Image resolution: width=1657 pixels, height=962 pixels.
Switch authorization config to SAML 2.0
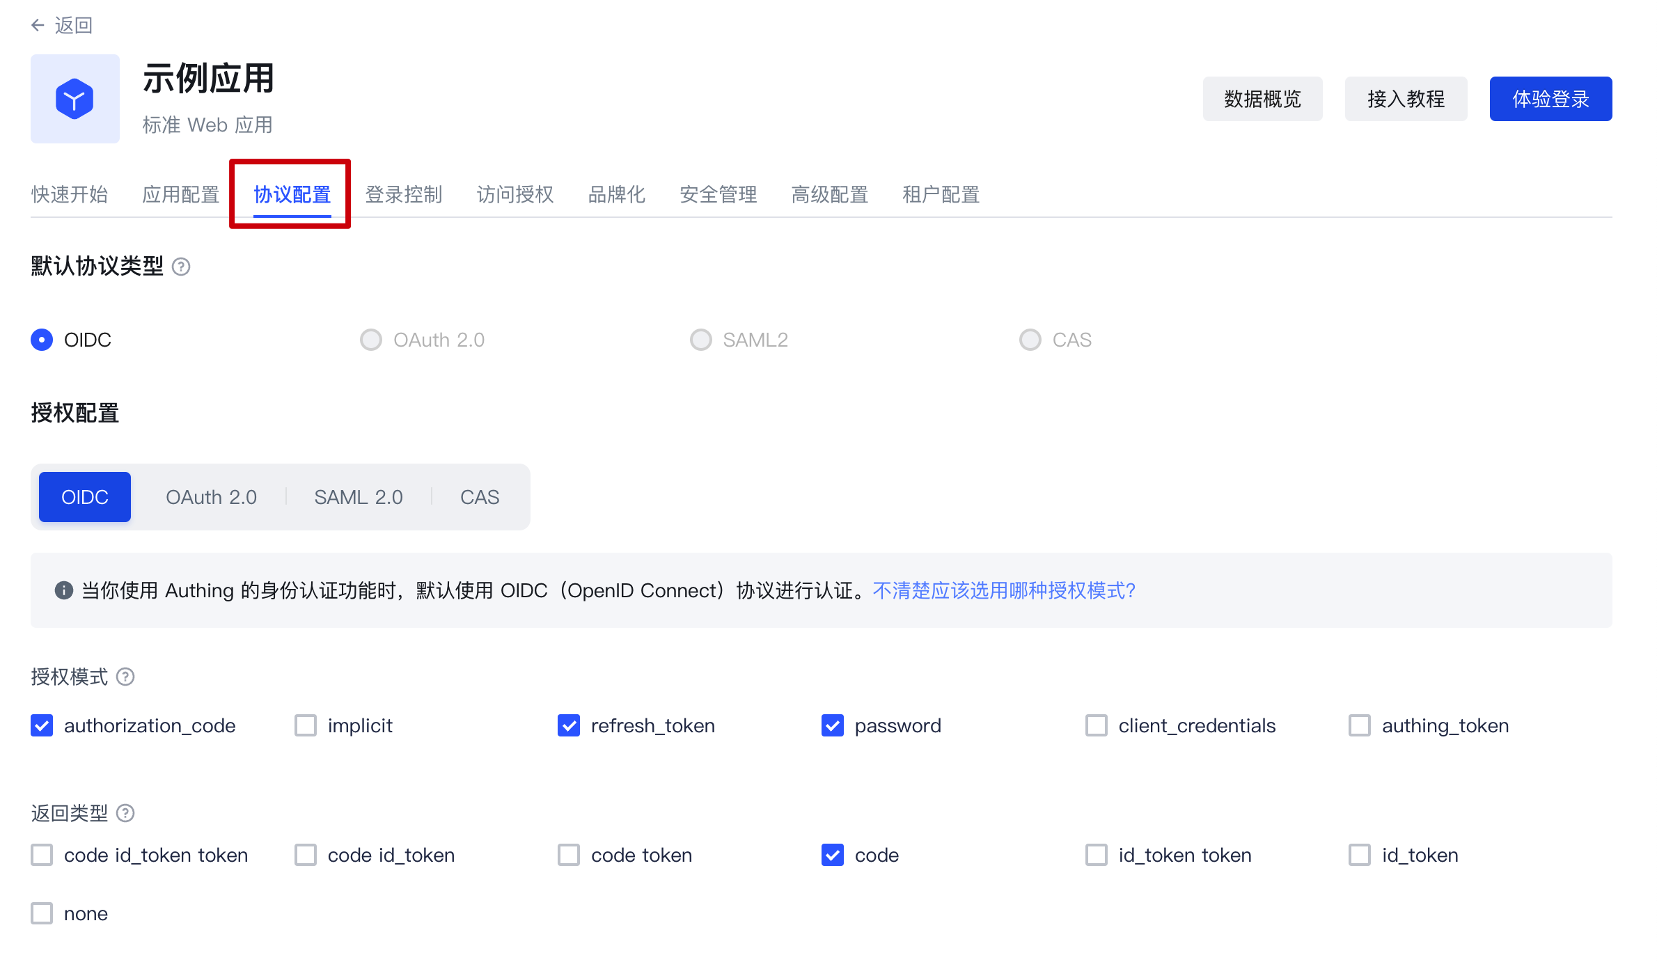point(358,497)
